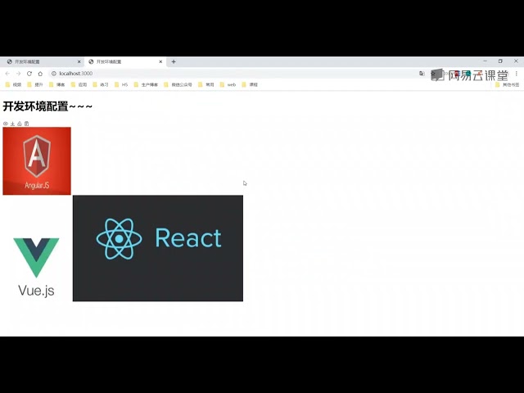Open the 视频 bookmark folder
The height and width of the screenshot is (393, 524).
[13, 85]
